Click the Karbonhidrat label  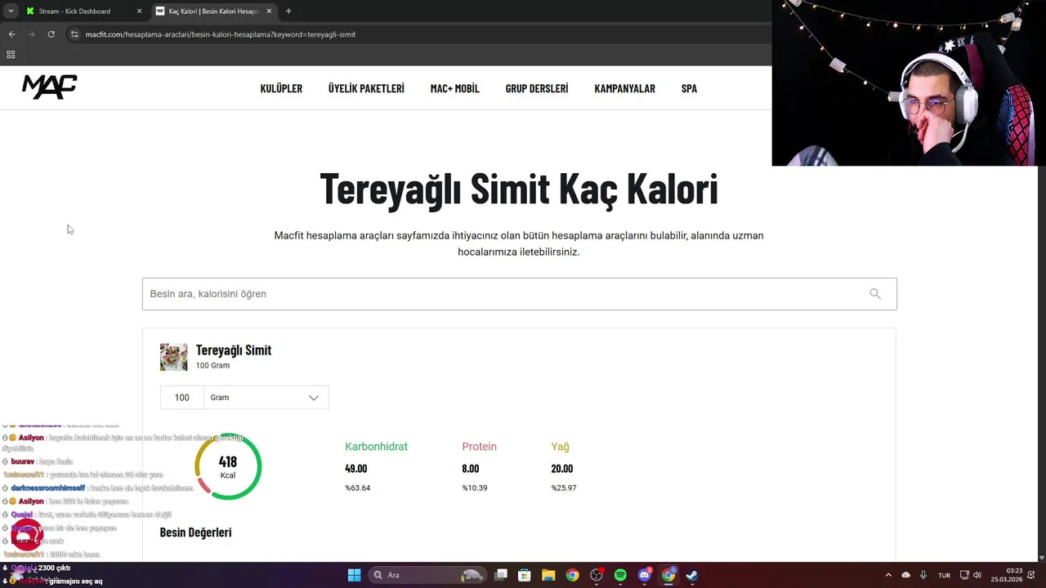pos(376,447)
